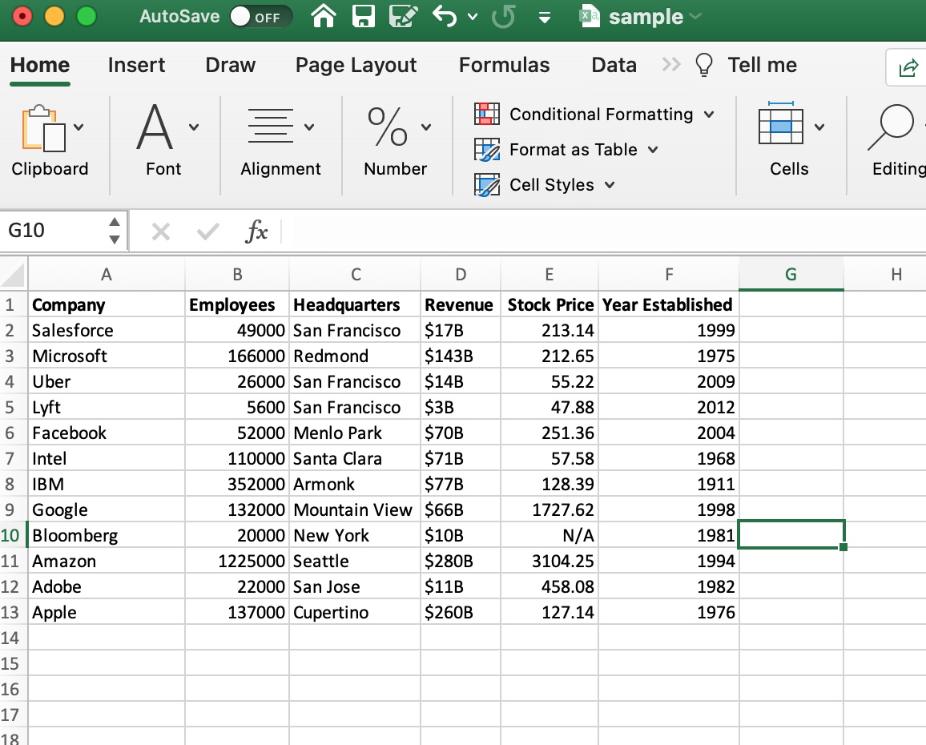Select the Stock Price header cell
926x745 pixels.
550,304
